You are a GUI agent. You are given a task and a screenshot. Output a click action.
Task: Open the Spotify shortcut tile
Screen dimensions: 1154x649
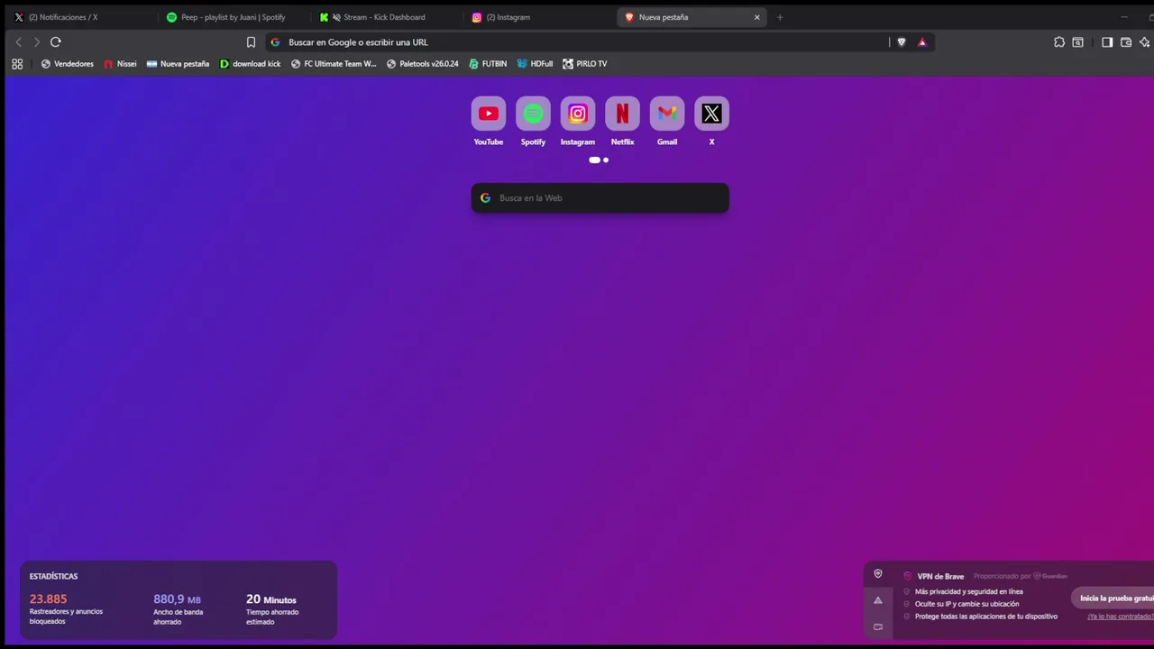pyautogui.click(x=533, y=114)
